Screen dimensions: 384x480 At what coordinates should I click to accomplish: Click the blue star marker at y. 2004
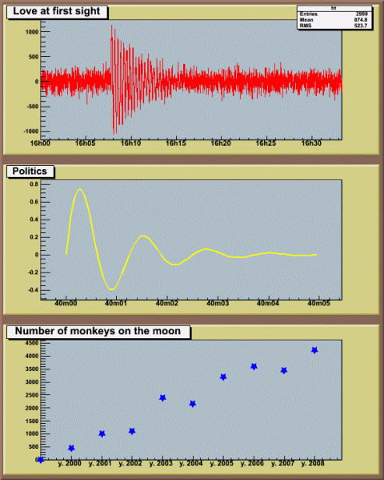(193, 403)
